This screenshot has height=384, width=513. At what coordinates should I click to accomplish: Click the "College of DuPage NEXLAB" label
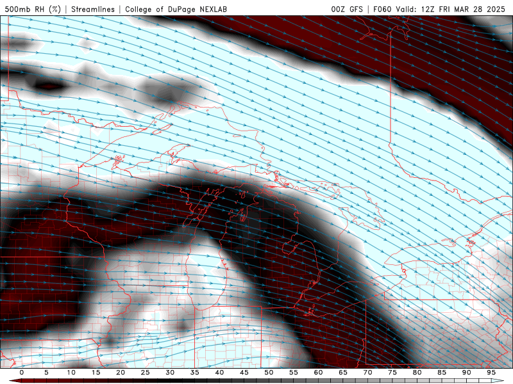(176, 9)
